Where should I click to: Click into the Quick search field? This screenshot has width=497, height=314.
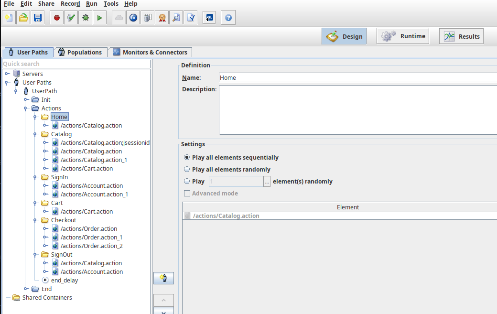coord(76,64)
